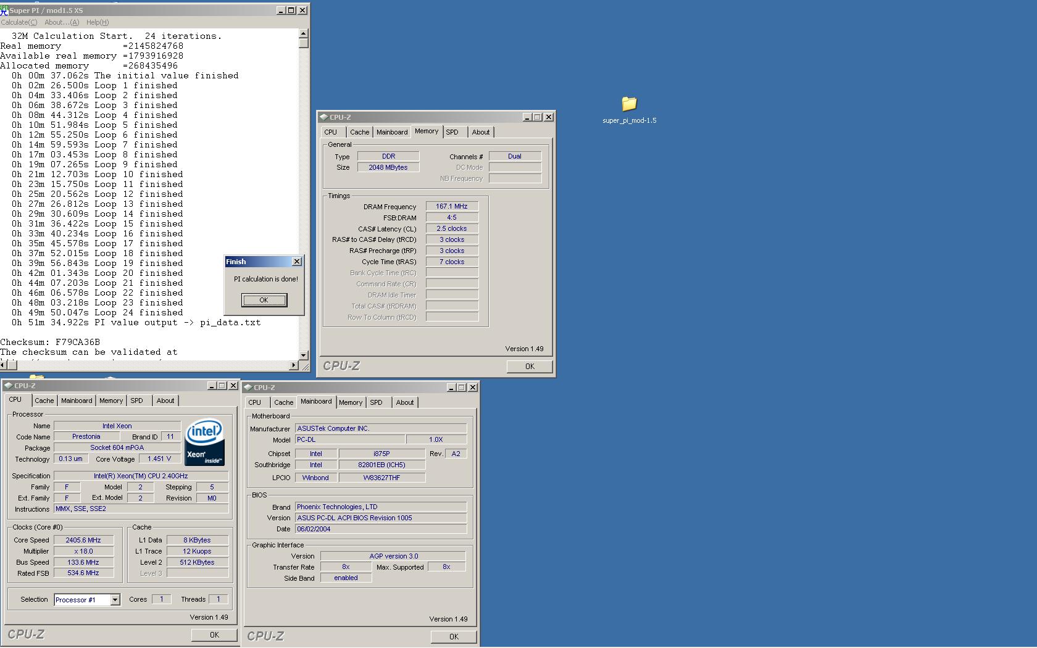Open the Calculate menu in Super PI
This screenshot has width=1037, height=648.
[19, 22]
